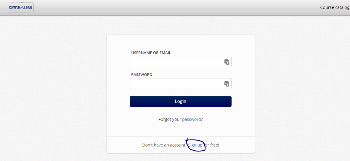Click the dark blue Login button
The image size is (350, 161).
[x=180, y=101]
